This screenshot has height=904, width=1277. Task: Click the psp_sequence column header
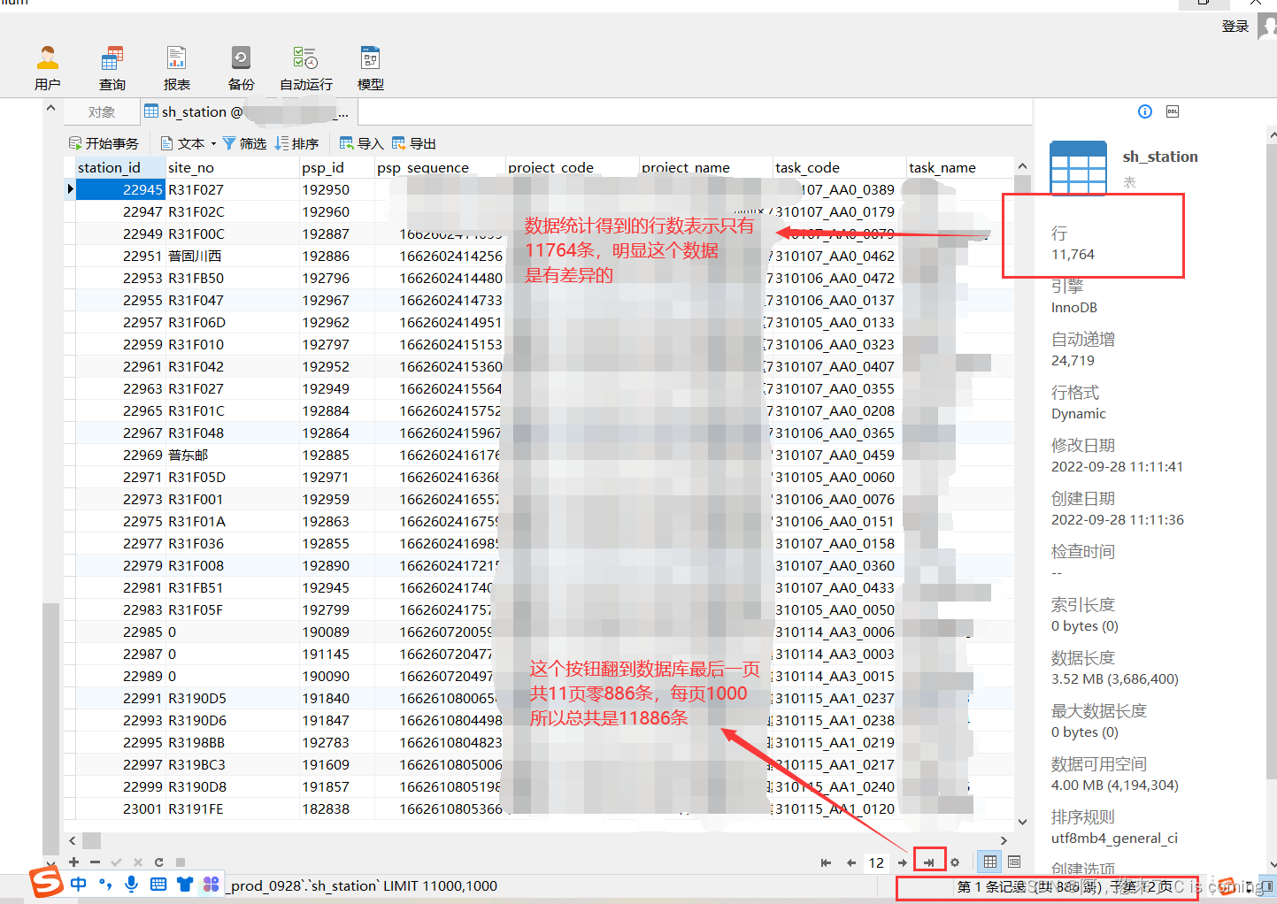(440, 167)
